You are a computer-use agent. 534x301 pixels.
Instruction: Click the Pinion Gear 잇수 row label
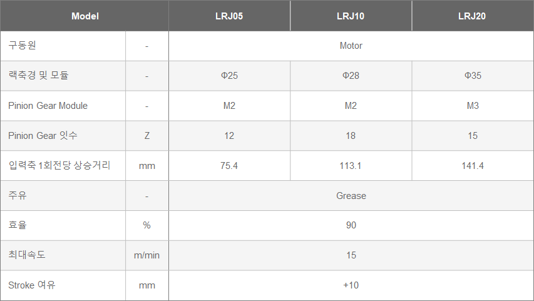[43, 136]
